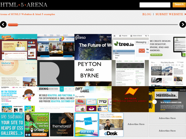The image size is (186, 139).
Task: Open the ZHNG Design Studio thumbnail
Action: point(56,99)
